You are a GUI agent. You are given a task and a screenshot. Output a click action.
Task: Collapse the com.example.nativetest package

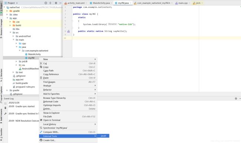(20, 51)
